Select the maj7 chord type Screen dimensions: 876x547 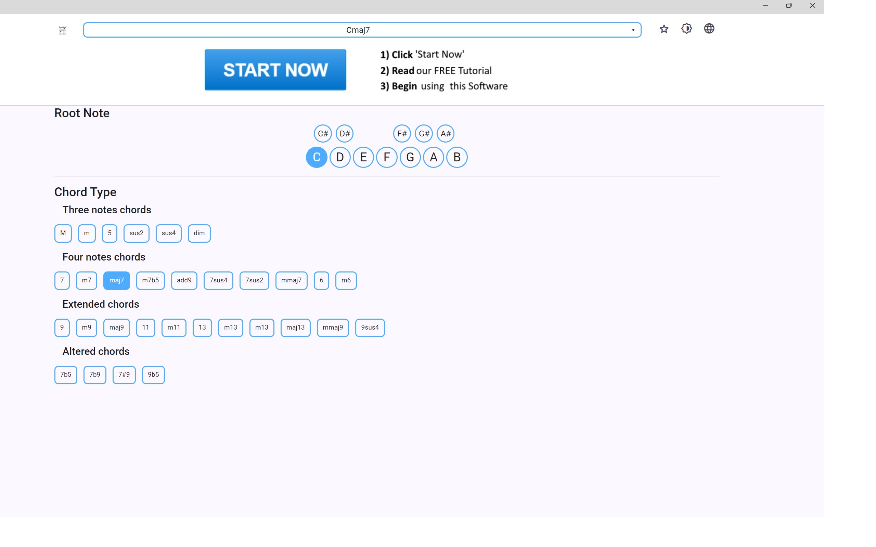[x=117, y=280]
